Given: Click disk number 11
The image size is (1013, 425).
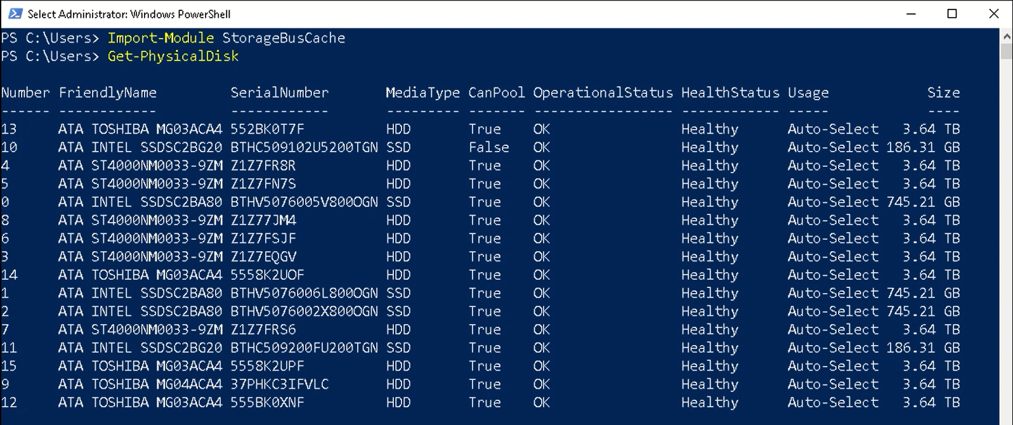Looking at the screenshot, I should 9,348.
